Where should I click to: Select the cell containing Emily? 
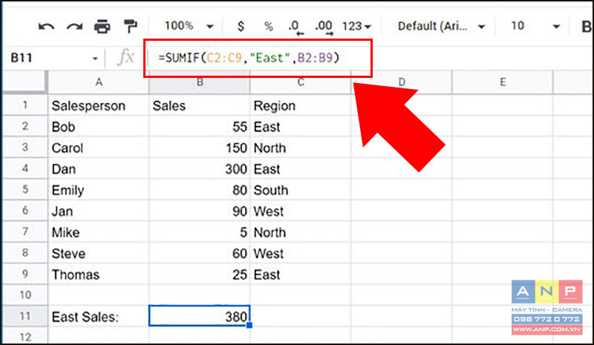(99, 190)
